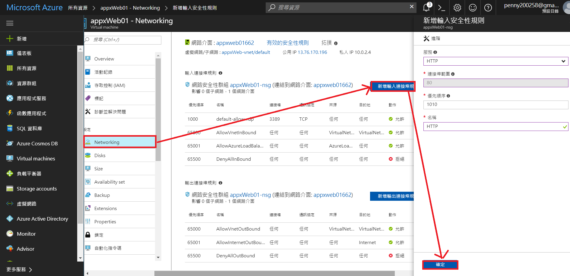The width and height of the screenshot is (570, 276).
Task: Open 應用程式服務 icon
Action: coord(10,98)
